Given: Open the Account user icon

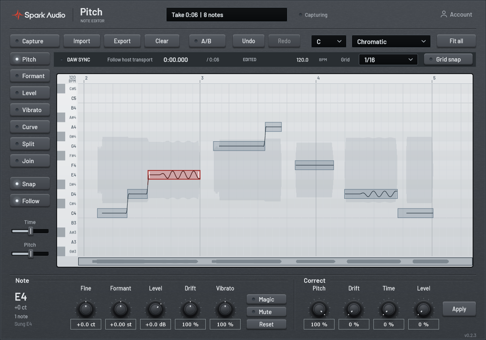Looking at the screenshot, I should pos(444,14).
